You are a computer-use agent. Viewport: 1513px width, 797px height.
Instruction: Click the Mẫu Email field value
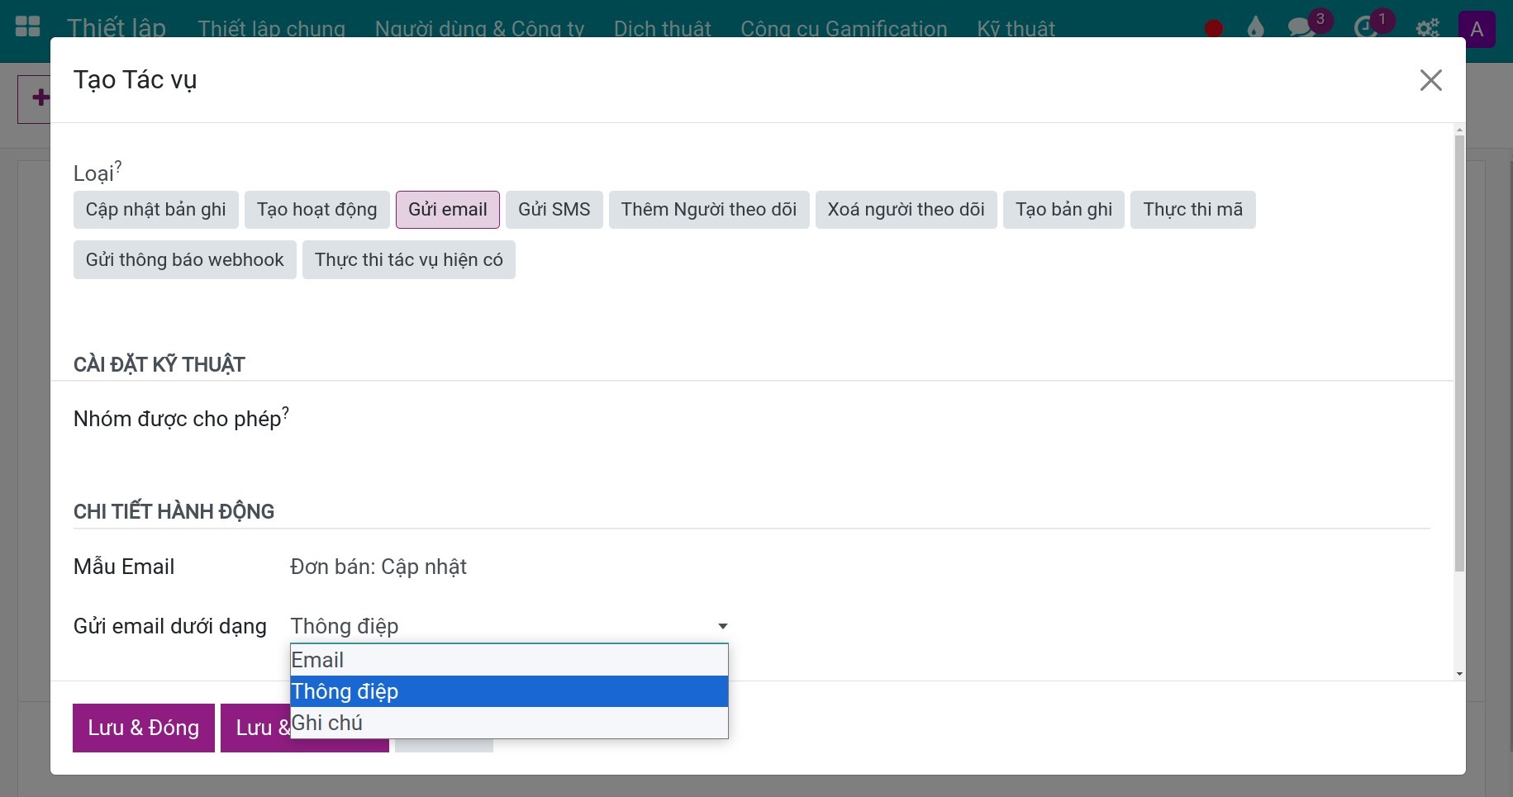coord(378,567)
